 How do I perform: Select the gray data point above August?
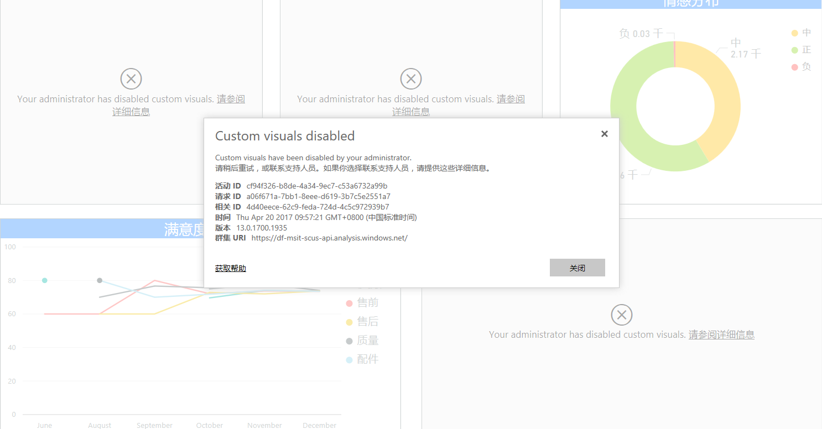100,280
